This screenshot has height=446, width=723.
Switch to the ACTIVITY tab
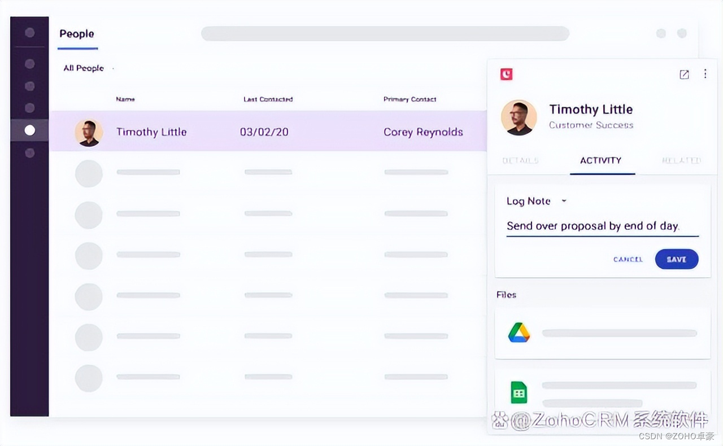tap(601, 160)
